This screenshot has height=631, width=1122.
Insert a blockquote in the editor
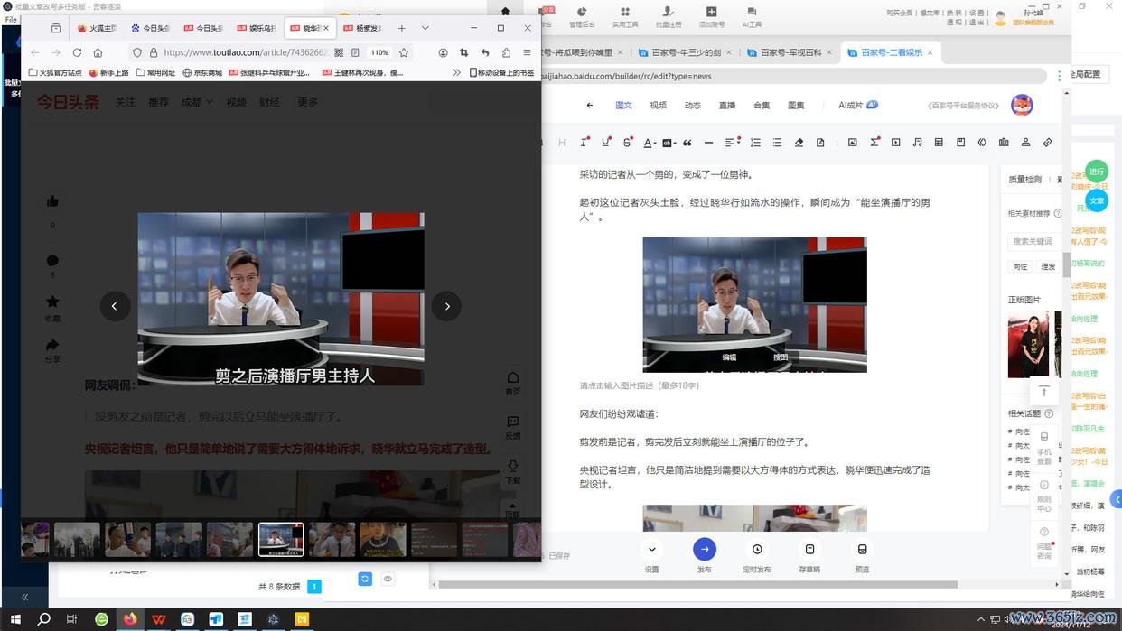pos(687,143)
